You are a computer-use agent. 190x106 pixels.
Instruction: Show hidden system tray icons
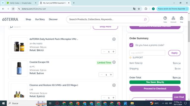[x=163, y=103]
